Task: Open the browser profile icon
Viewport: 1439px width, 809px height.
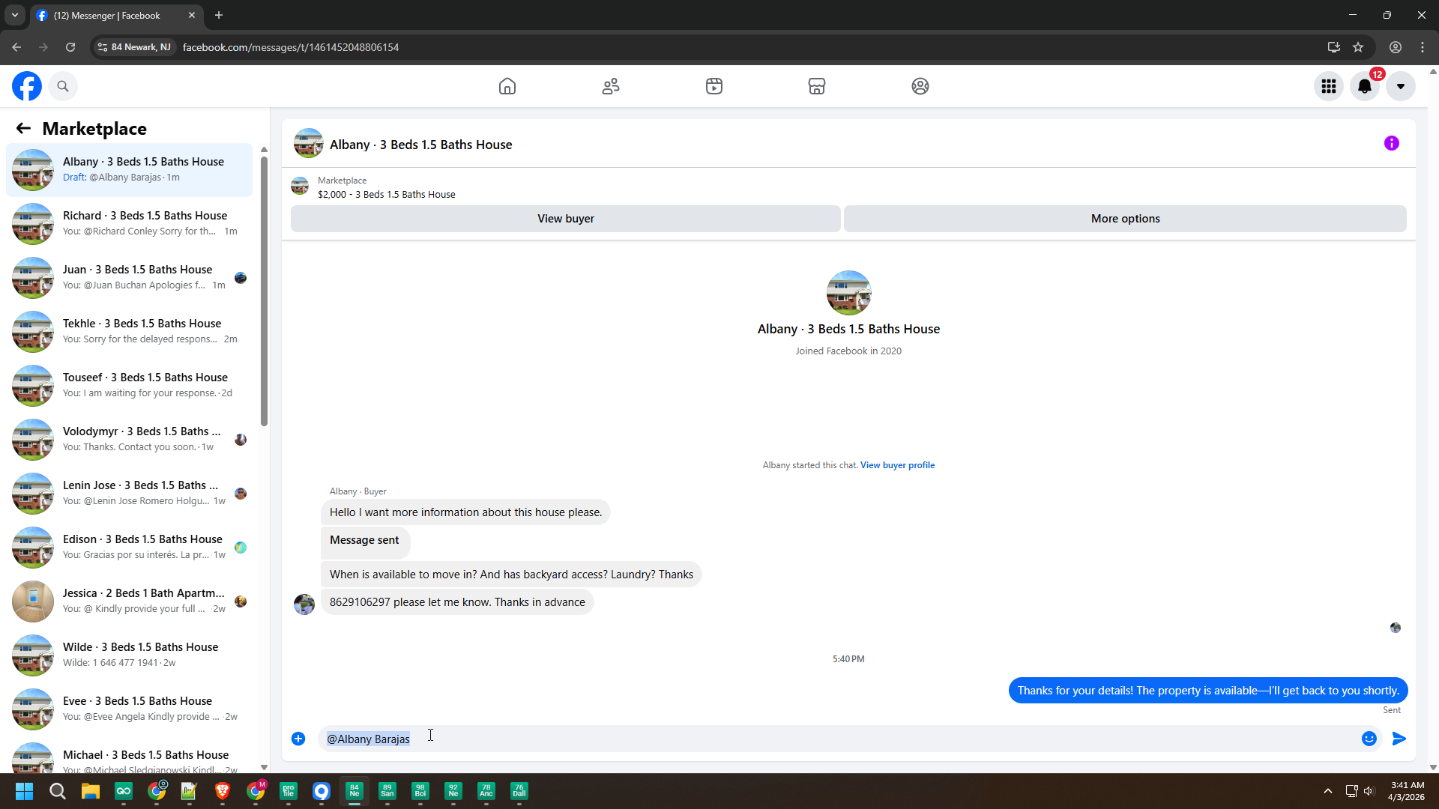Action: click(1396, 47)
